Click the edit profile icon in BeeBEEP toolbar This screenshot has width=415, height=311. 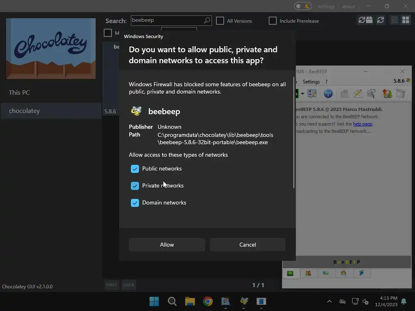(312, 94)
